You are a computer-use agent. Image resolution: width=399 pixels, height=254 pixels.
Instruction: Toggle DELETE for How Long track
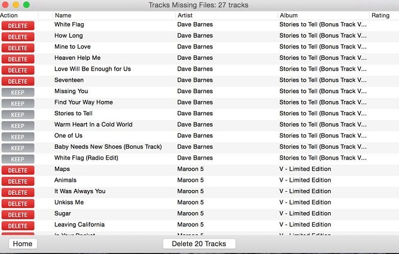coord(18,37)
